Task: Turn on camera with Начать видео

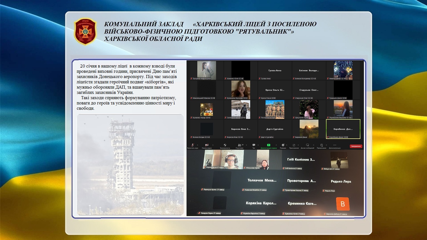Action: tap(207, 145)
